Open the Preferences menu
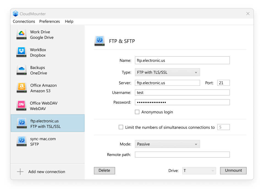Screen dimensions: 264x189 point(50,21)
